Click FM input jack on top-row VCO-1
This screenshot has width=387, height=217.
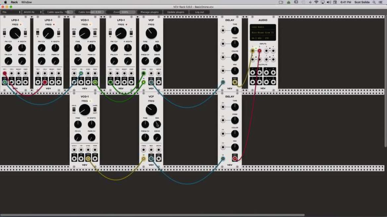81,73
